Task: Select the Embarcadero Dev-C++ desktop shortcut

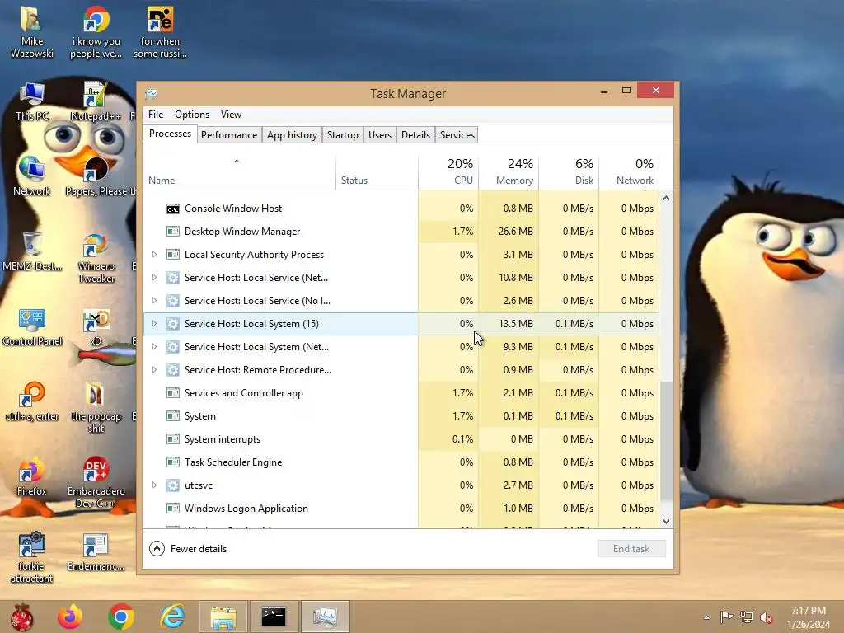Action: click(x=96, y=483)
